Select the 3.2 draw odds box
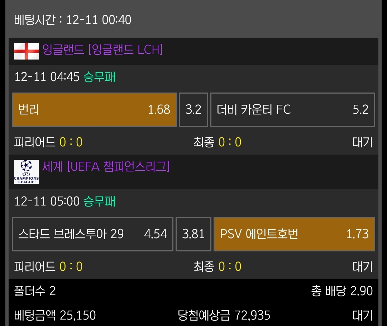The image size is (387, 326). pos(193,110)
